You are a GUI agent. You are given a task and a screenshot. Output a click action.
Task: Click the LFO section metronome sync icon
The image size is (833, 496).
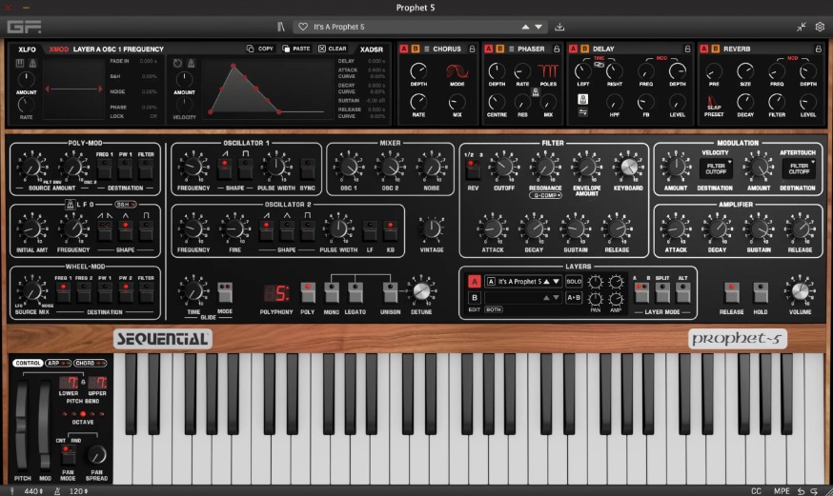(x=70, y=205)
